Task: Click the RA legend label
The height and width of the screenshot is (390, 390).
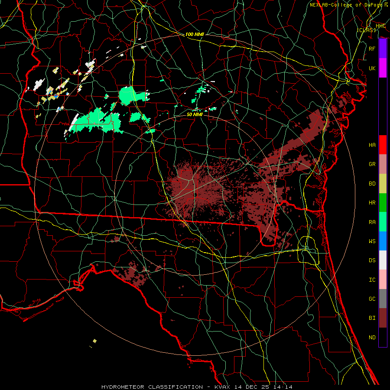Action: point(372,222)
